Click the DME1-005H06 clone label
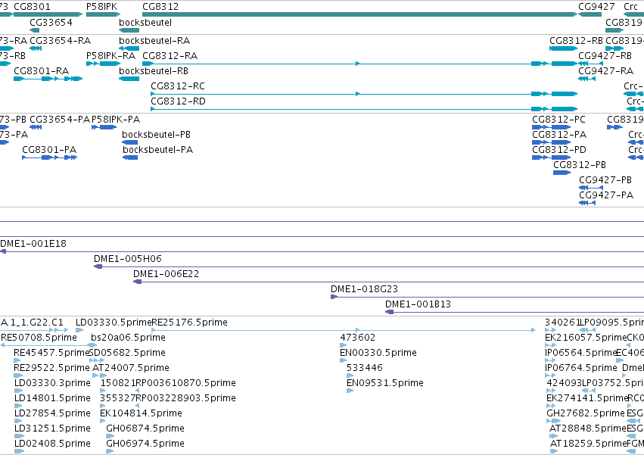644x455 pixels. pos(128,258)
